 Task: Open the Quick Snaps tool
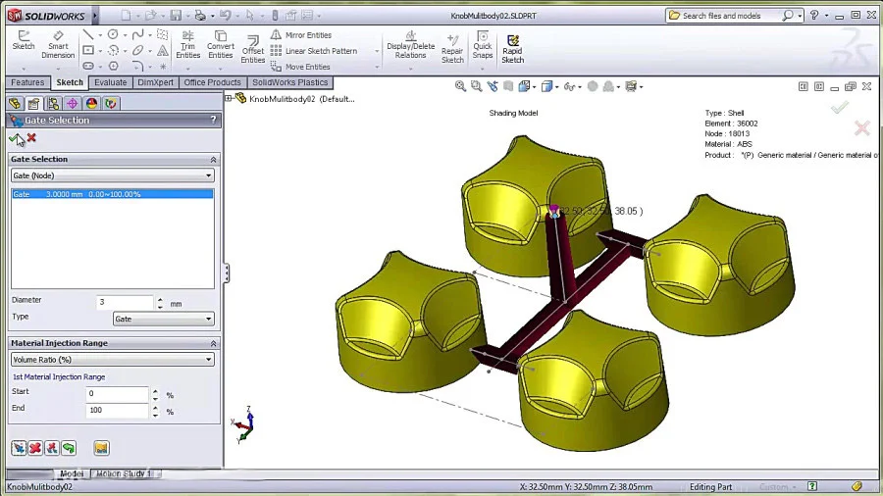click(x=483, y=44)
